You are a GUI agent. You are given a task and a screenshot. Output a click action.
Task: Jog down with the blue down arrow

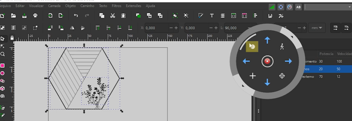point(267,82)
